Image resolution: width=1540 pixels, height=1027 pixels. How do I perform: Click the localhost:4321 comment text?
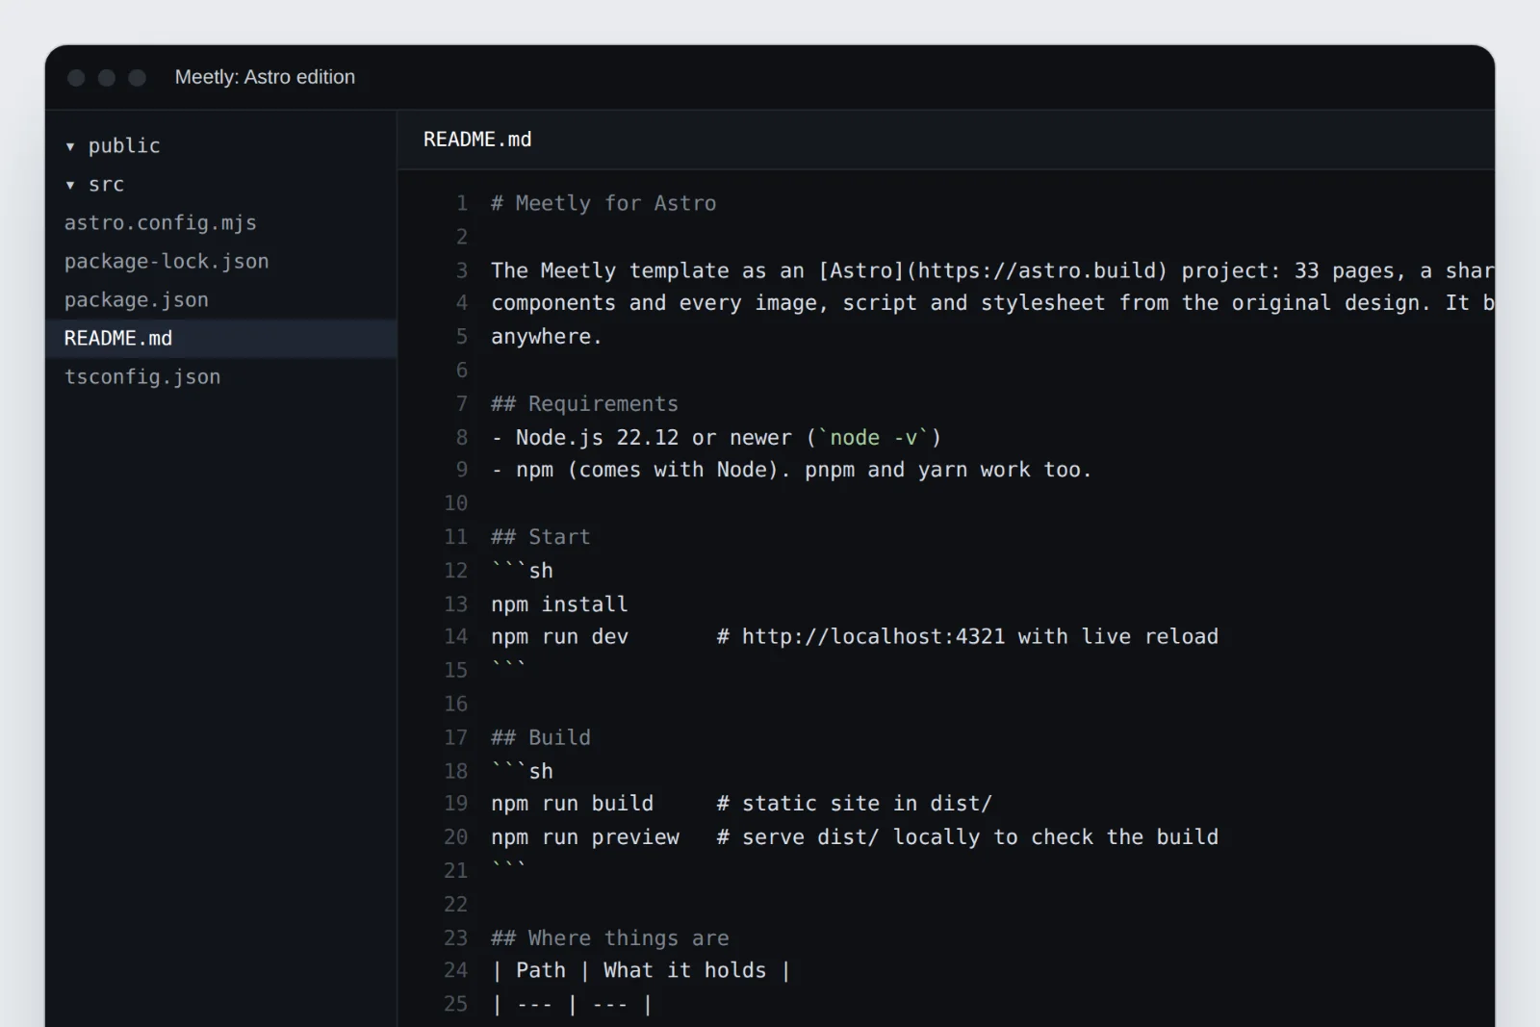click(x=967, y=636)
